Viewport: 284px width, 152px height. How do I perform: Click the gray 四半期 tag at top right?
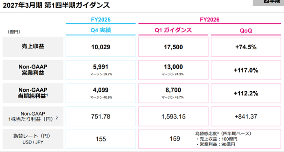pos(269,2)
